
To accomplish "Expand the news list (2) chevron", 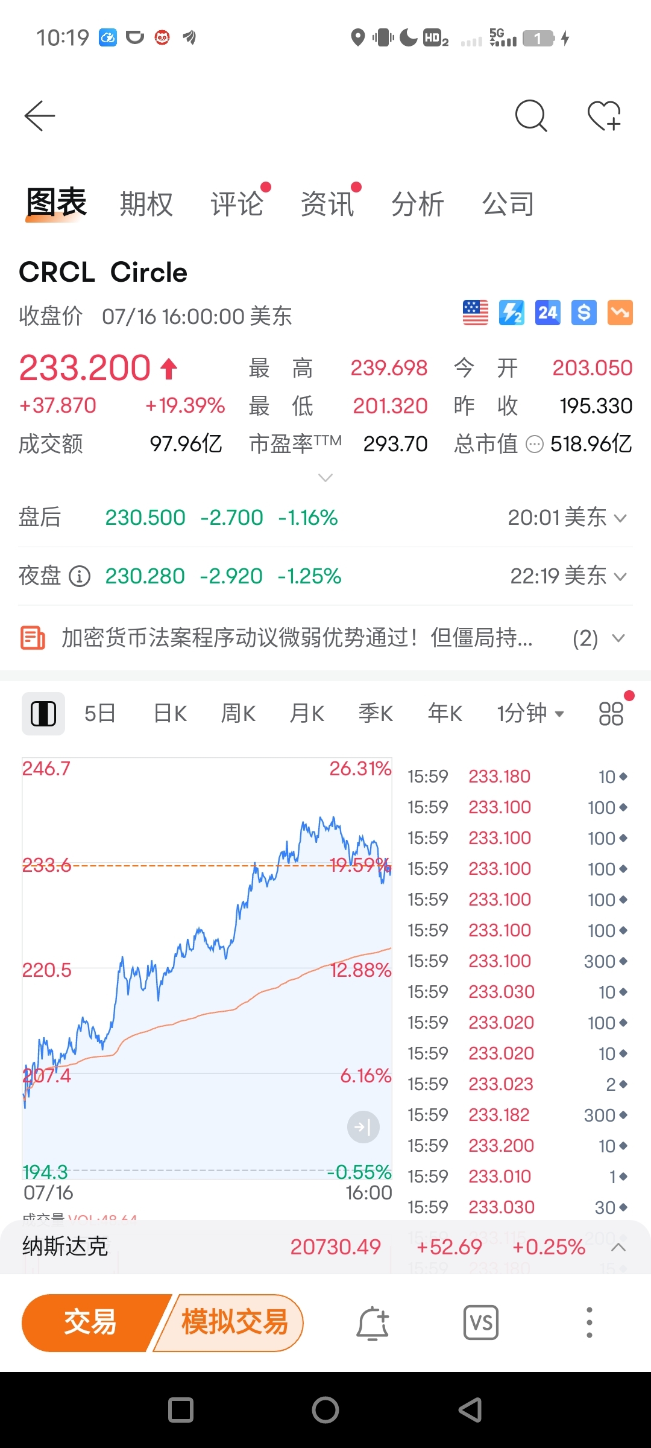I will click(618, 638).
